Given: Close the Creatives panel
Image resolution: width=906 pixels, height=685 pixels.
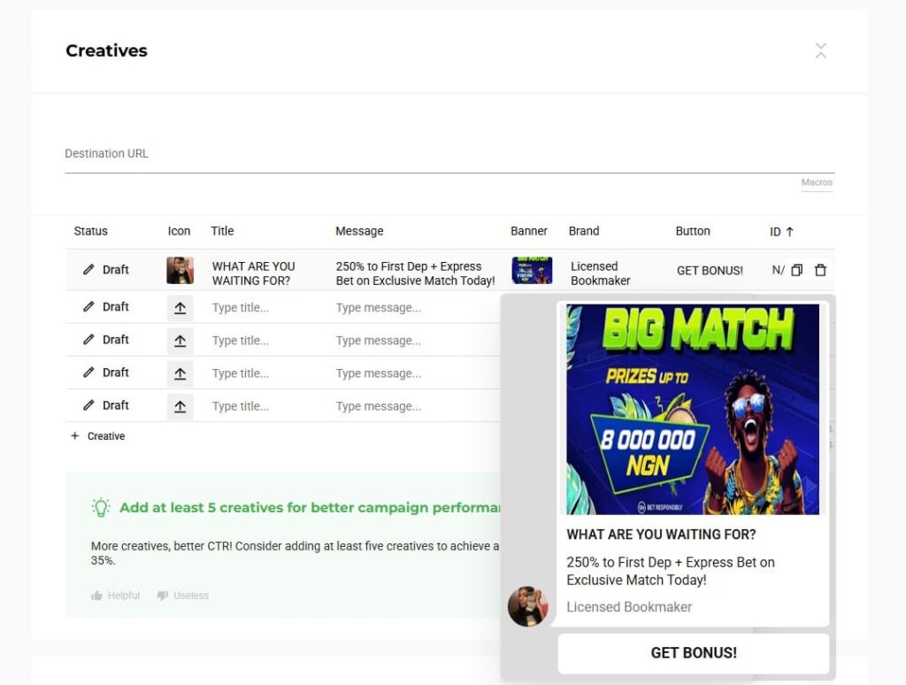Looking at the screenshot, I should pyautogui.click(x=820, y=50).
